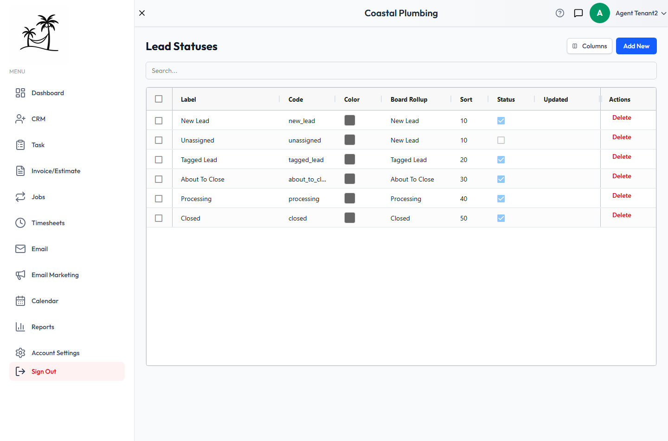Screen dimensions: 668x441
Task: Click the Sign Out arrow icon
Action: (20, 371)
